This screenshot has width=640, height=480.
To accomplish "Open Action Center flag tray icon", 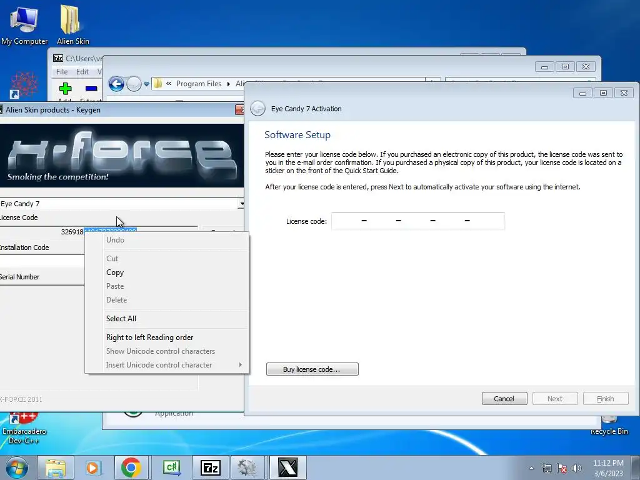I will 562,468.
